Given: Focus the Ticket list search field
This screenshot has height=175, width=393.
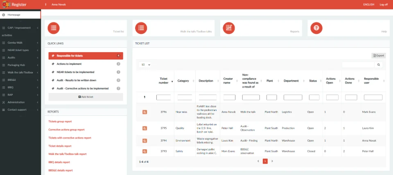Looking at the screenshot, I should tap(359, 65).
